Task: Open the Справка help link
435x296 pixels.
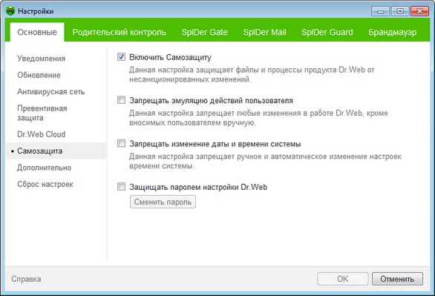Action: click(26, 279)
